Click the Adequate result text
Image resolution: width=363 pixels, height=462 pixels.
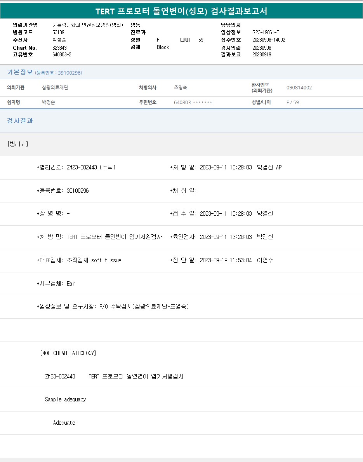click(64, 423)
